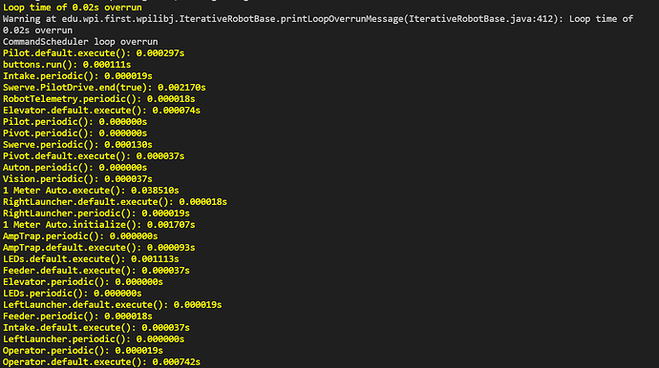Click the Intake.periodic() log line

77,76
